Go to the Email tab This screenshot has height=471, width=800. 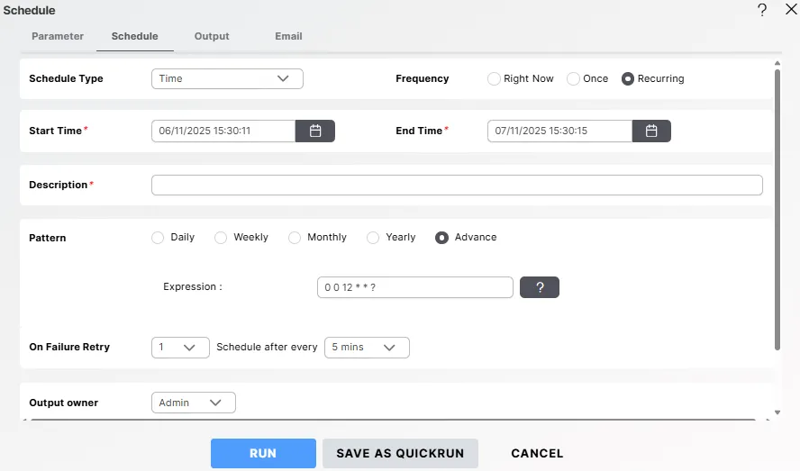tap(288, 36)
